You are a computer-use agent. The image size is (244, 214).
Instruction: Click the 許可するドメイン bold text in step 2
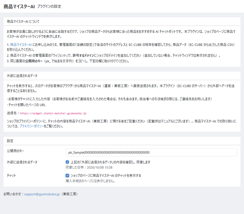point(83,56)
